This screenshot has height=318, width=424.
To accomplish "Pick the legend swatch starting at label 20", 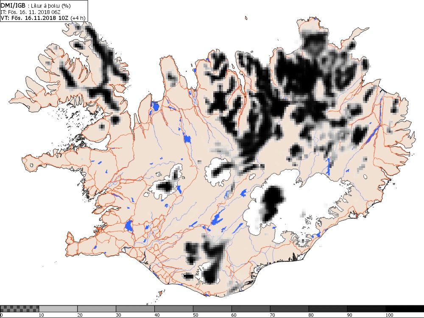I will pos(97,309).
